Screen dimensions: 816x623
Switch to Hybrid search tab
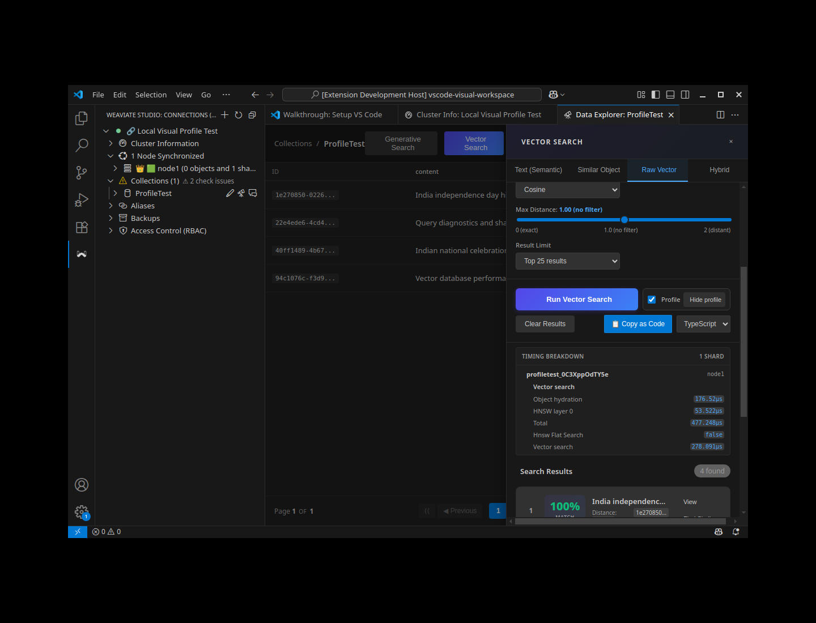[x=719, y=170]
